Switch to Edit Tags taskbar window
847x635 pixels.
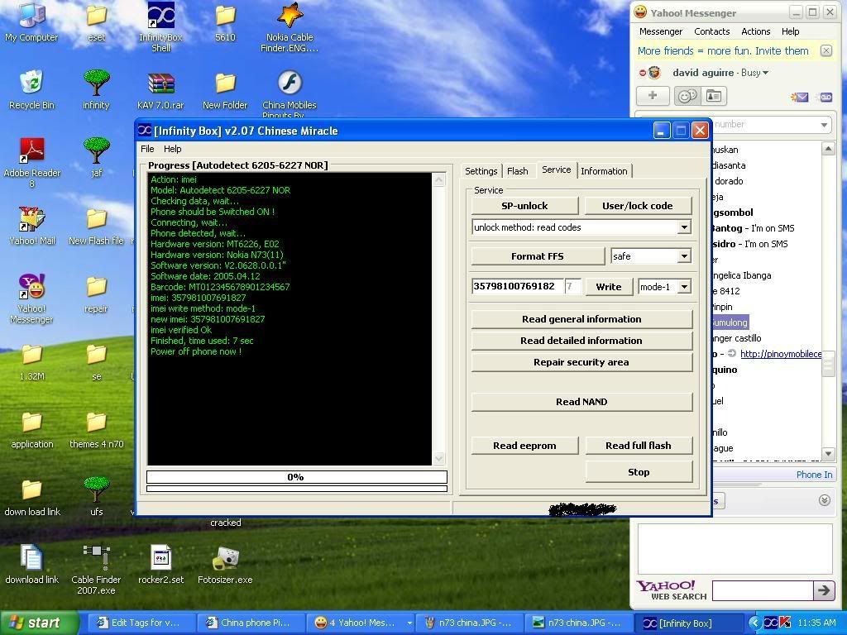(141, 623)
